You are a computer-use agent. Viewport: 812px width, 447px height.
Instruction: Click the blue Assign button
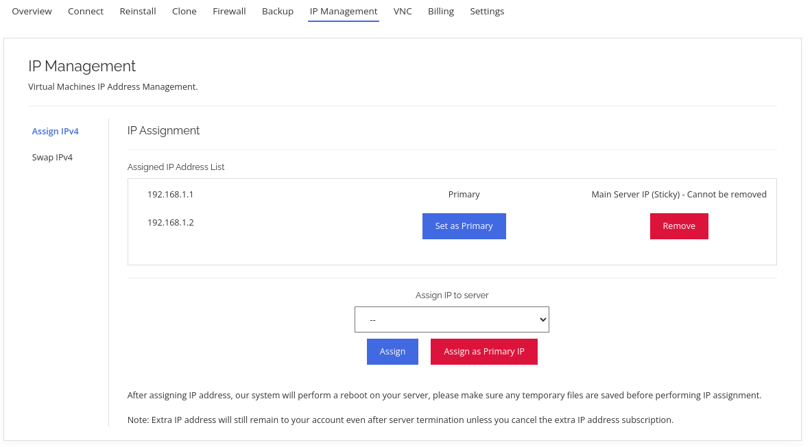coord(392,352)
